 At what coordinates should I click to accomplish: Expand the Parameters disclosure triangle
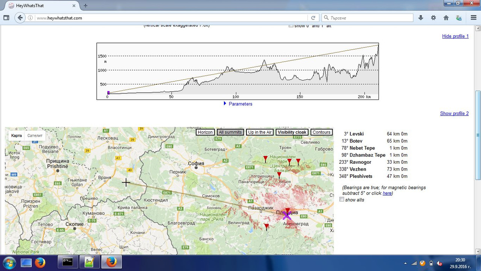coord(225,104)
